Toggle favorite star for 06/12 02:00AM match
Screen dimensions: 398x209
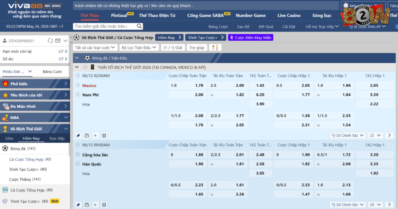78,75
